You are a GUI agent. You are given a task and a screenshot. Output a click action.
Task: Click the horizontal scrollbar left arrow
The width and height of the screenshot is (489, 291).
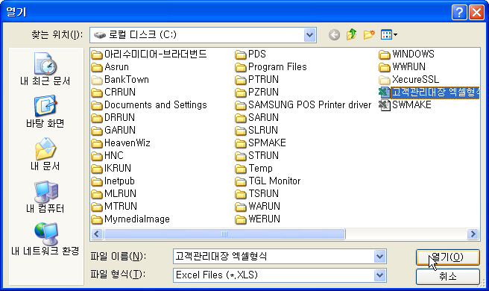(x=97, y=234)
